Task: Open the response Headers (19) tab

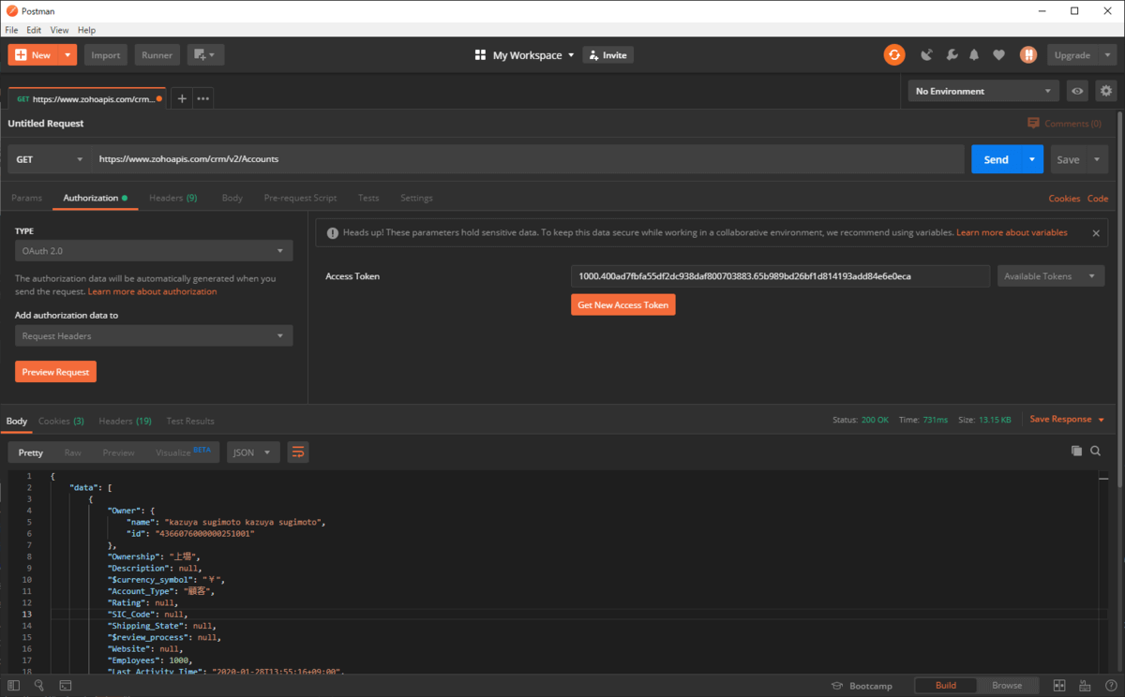Action: tap(125, 421)
